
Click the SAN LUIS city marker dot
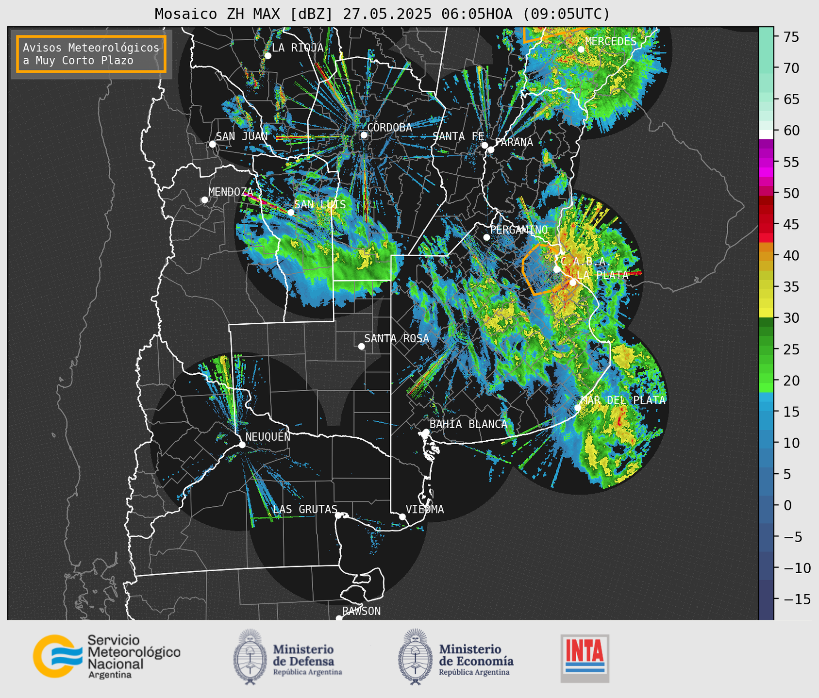[290, 212]
